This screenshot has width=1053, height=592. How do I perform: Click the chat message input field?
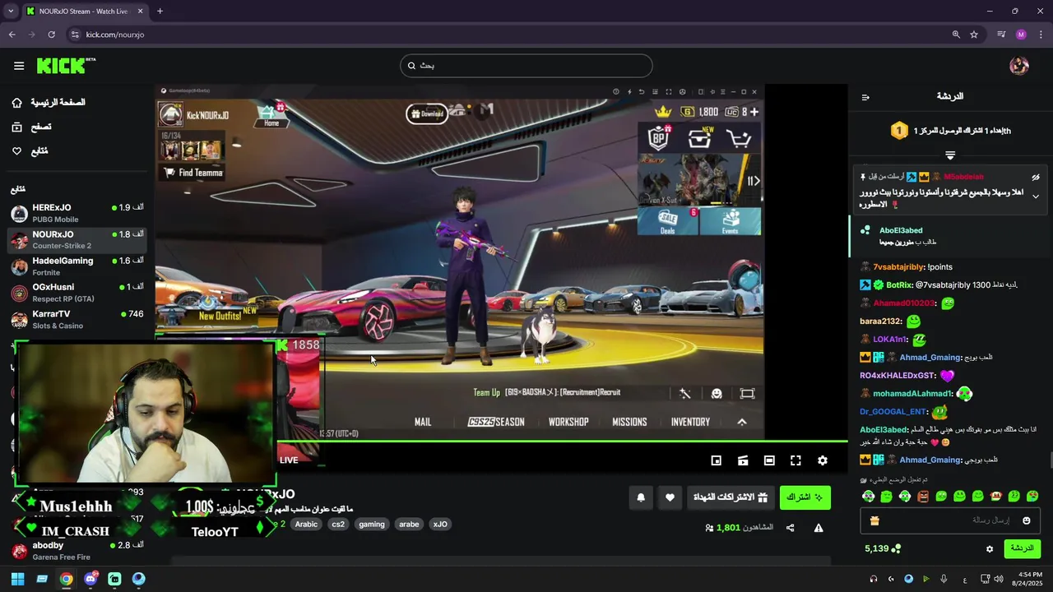950,520
